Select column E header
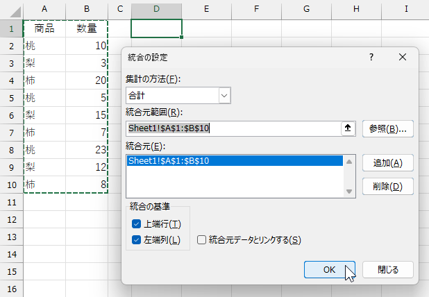Image resolution: width=429 pixels, height=297 pixels. pos(207,9)
